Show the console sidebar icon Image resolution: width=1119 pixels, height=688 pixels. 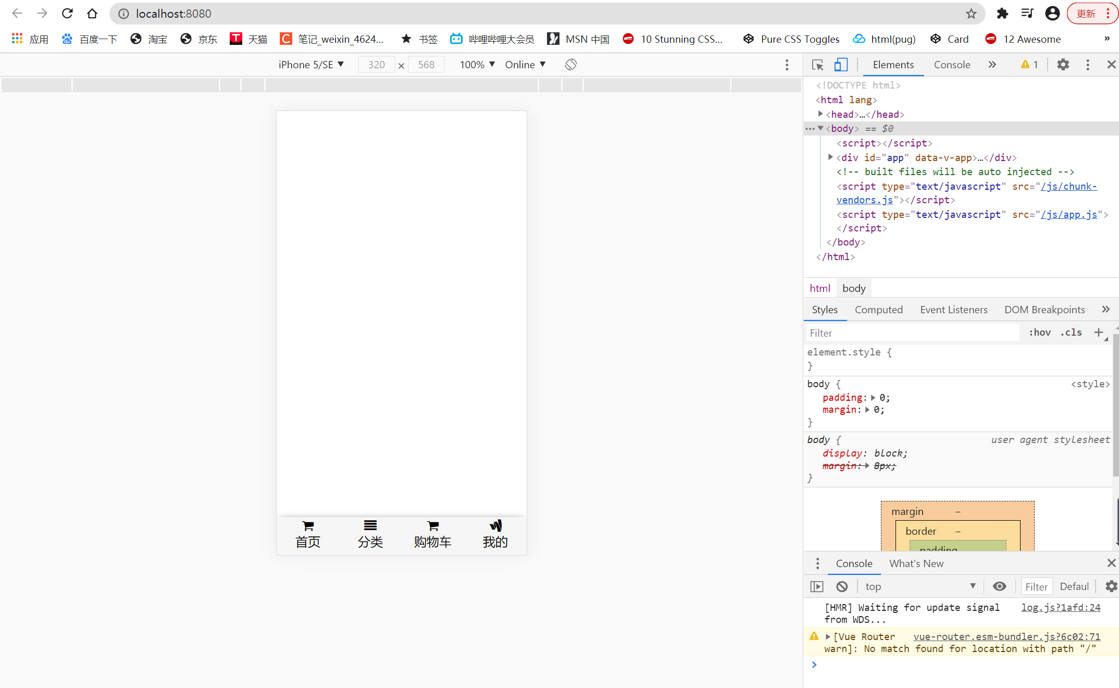pos(817,586)
